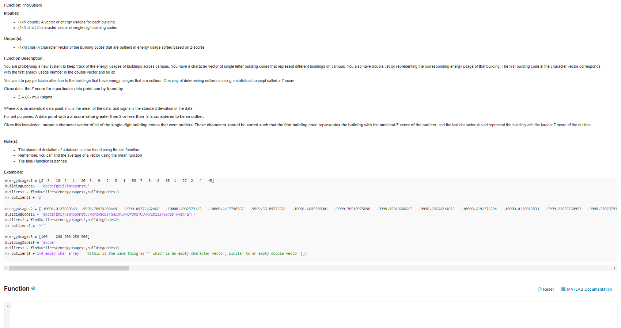Click the '1x0 empty char array' result text

(x=58, y=253)
